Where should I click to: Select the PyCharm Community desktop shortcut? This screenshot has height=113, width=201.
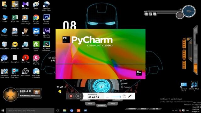[46, 46]
